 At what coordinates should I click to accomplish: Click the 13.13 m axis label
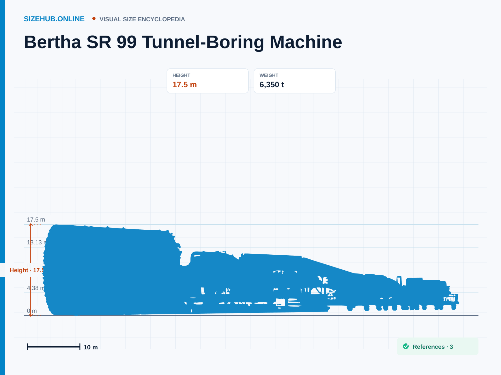(36, 242)
